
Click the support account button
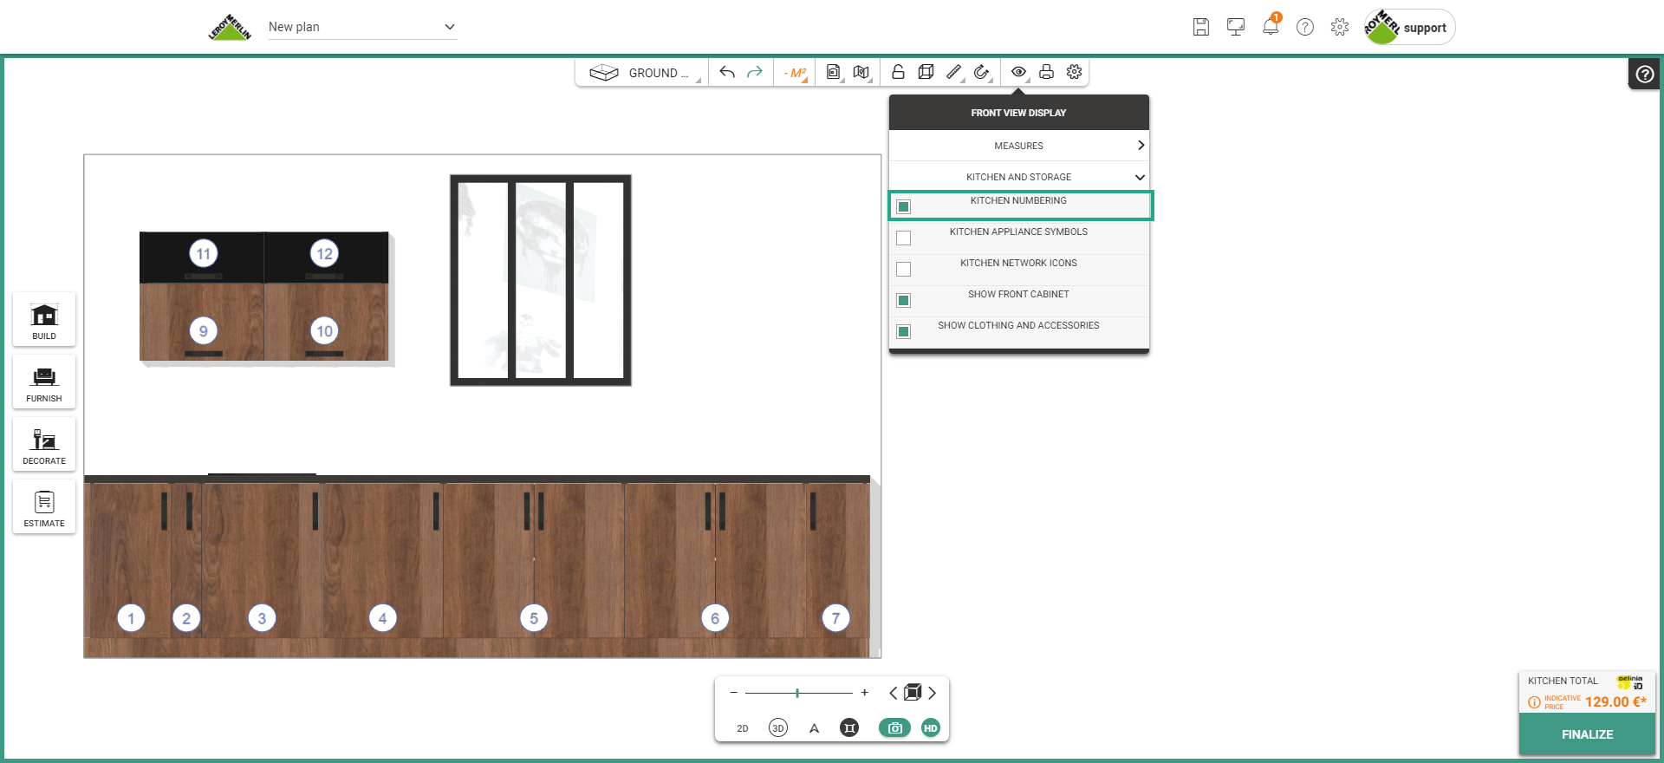click(x=1410, y=27)
